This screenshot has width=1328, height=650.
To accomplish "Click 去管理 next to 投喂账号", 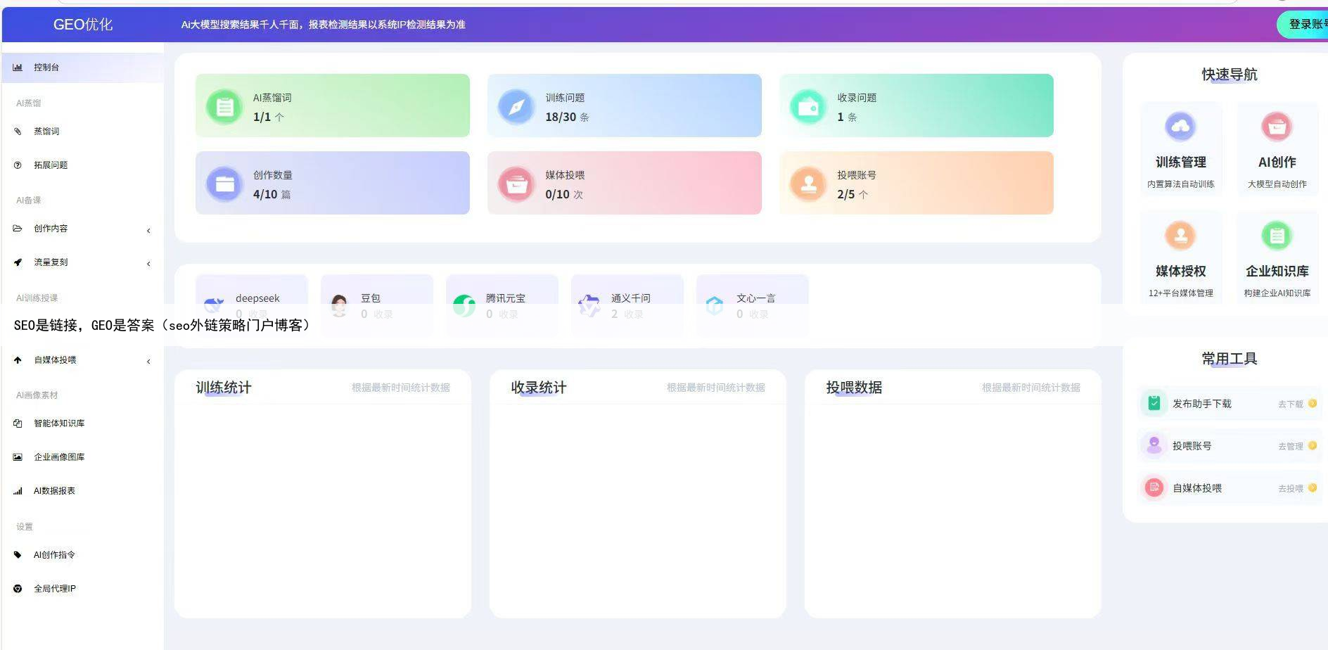I will point(1289,445).
